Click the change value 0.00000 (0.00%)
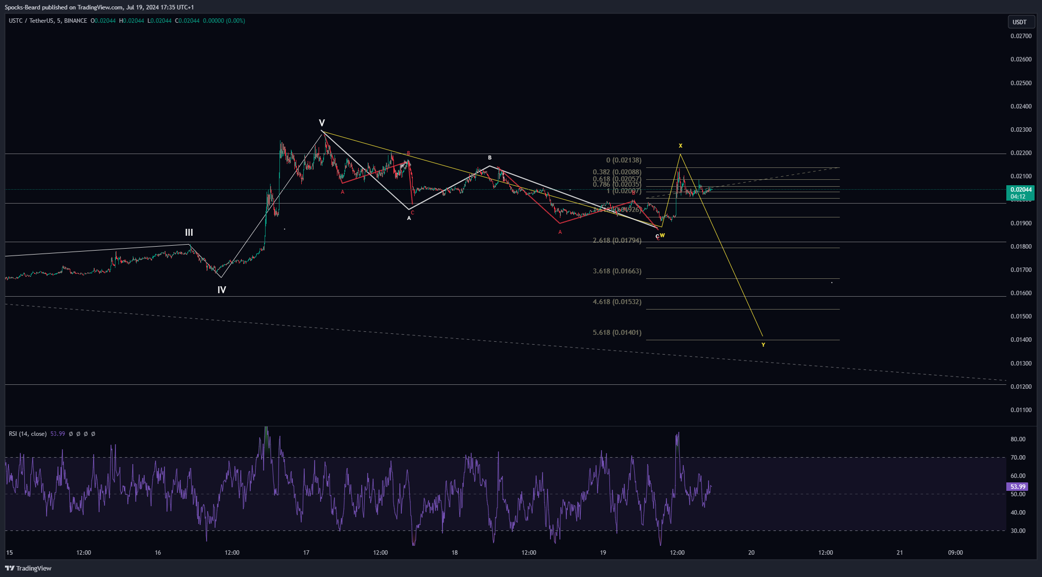Screen dimensions: 1042x577 tap(224, 21)
